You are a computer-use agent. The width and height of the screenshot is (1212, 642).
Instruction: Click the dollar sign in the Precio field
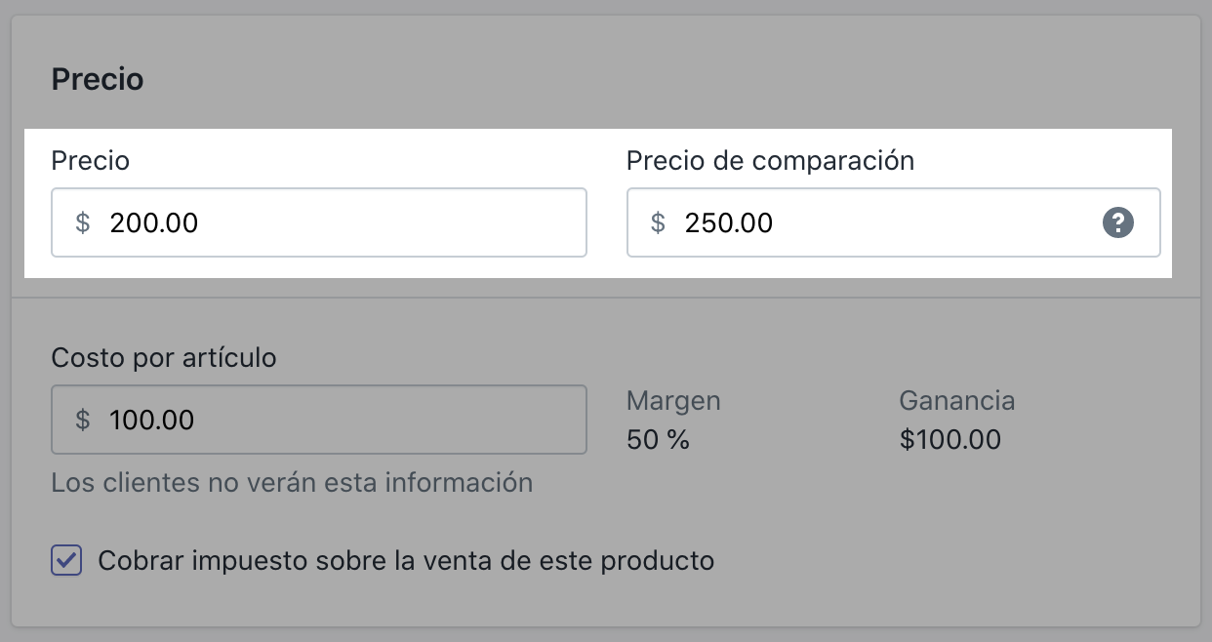click(83, 223)
